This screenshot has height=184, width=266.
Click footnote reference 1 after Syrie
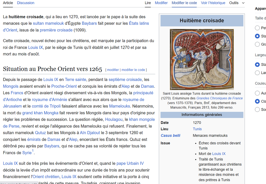[33, 151]
